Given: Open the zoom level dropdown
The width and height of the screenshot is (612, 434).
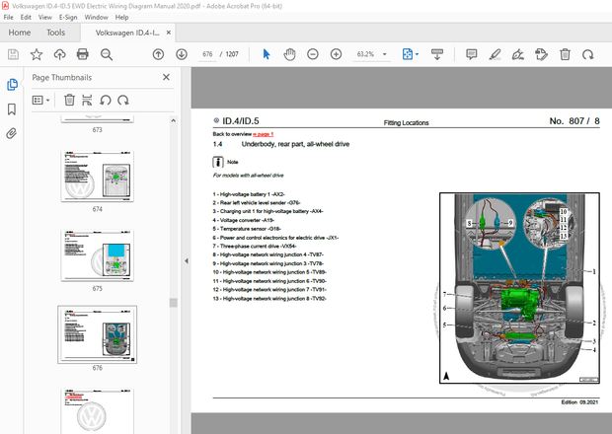Looking at the screenshot, I should (x=385, y=54).
